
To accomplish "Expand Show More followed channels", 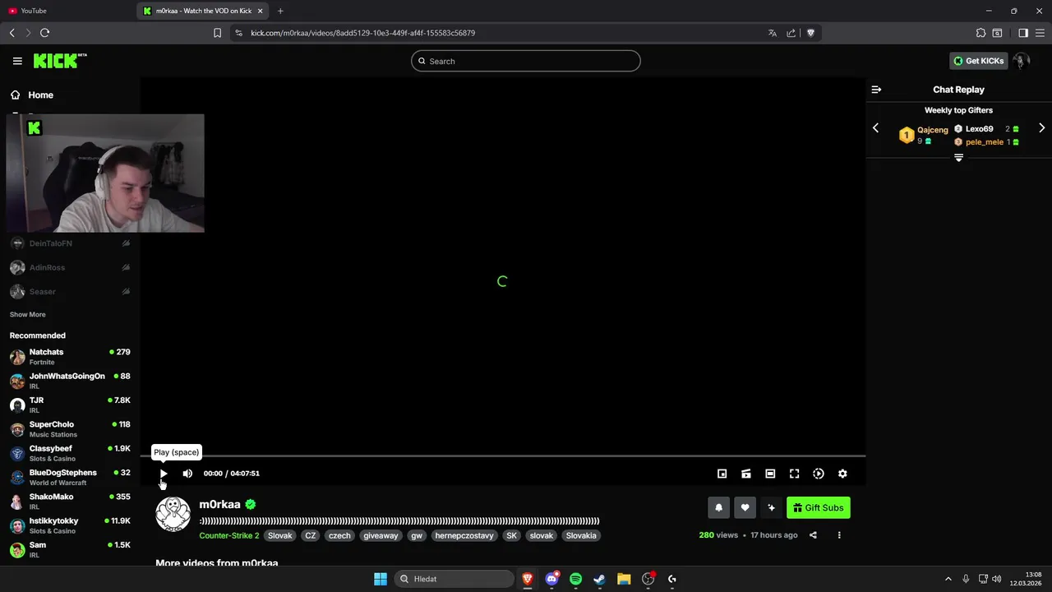I will pos(27,315).
